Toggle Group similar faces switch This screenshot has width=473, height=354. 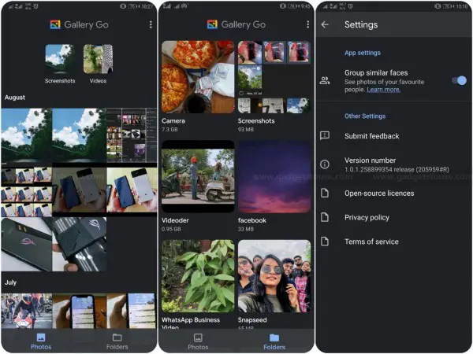[459, 80]
